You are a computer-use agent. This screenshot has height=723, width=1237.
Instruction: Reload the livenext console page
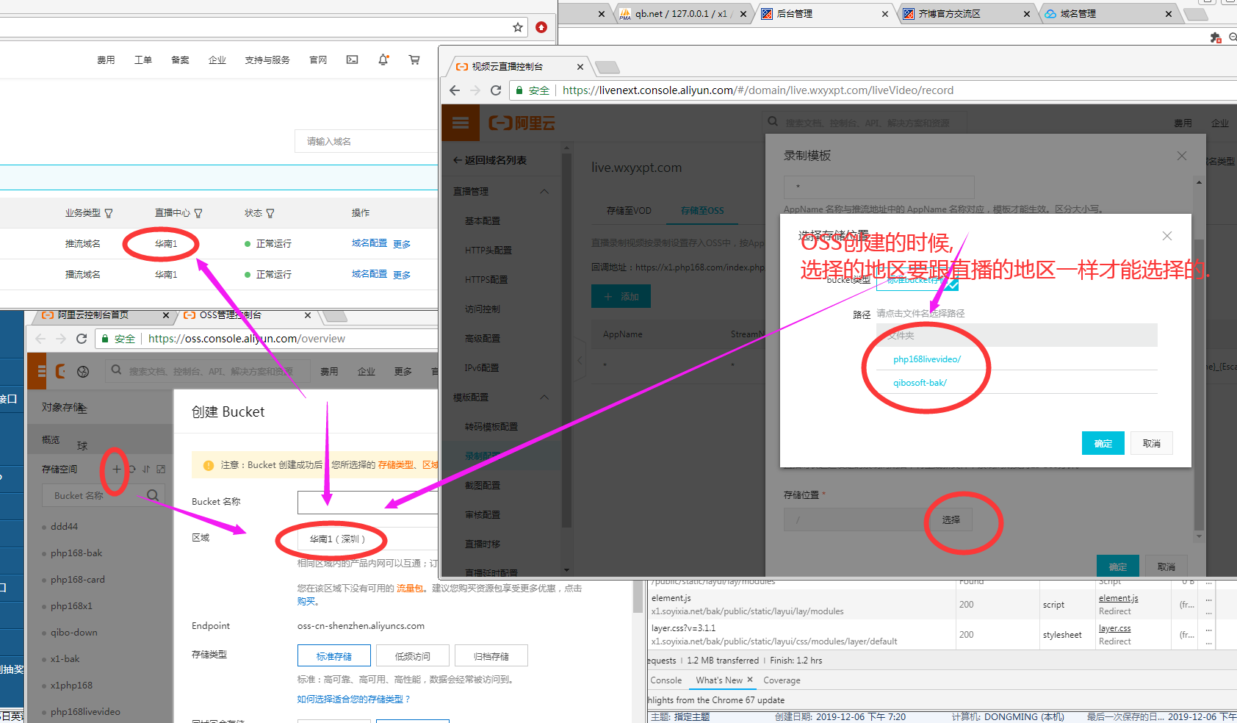(496, 90)
